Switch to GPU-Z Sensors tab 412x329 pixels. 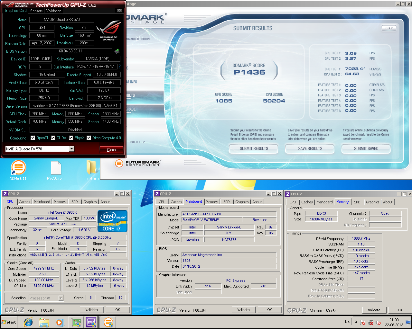36,11
